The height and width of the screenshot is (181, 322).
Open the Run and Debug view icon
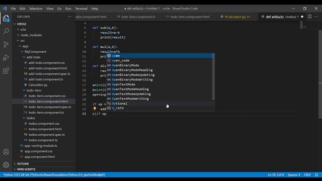coord(6,57)
